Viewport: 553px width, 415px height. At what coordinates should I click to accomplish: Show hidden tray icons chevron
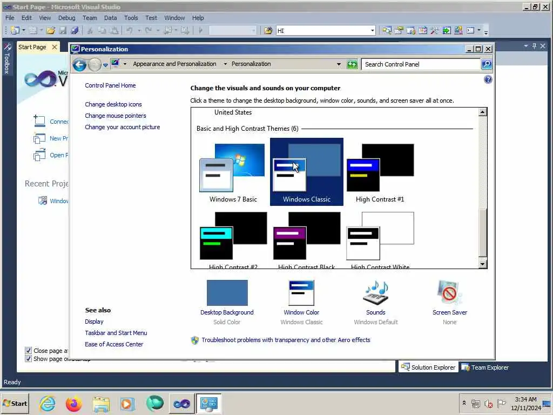(x=464, y=403)
